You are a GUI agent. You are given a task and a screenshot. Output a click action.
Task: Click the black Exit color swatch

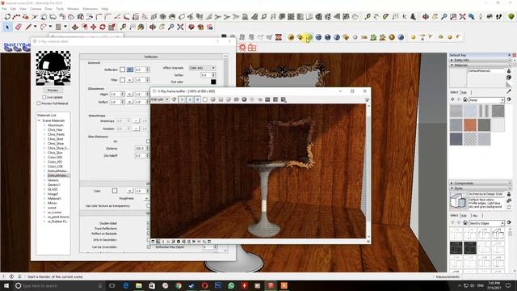tap(213, 82)
